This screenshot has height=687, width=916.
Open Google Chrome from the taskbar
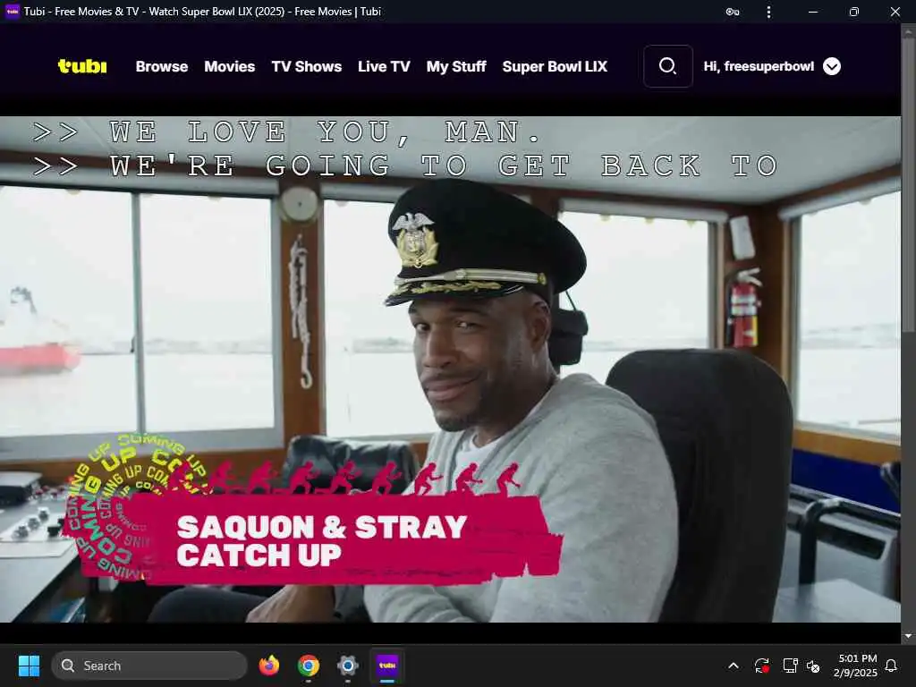(309, 666)
